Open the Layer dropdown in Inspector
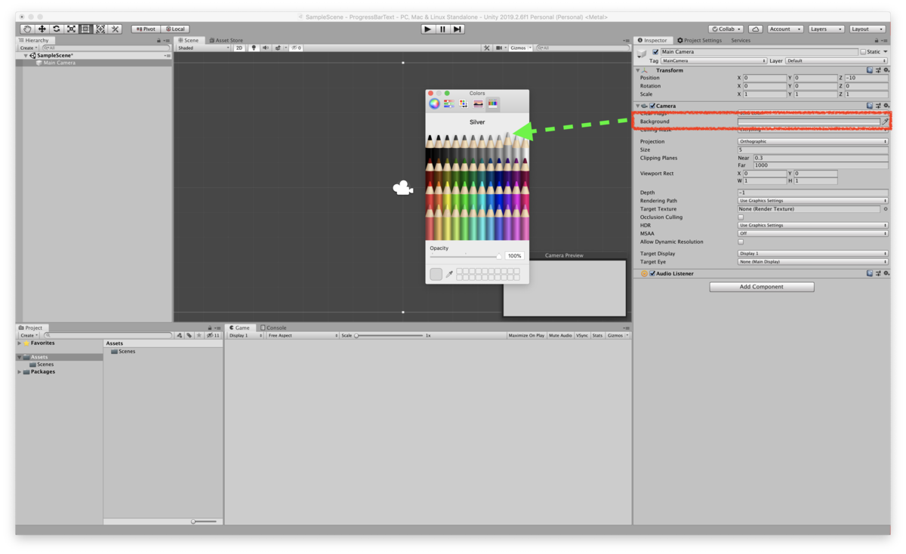This screenshot has width=906, height=554. click(837, 60)
